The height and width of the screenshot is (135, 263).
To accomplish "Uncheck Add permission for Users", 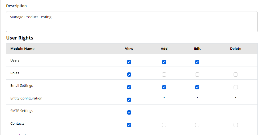I will (x=164, y=62).
